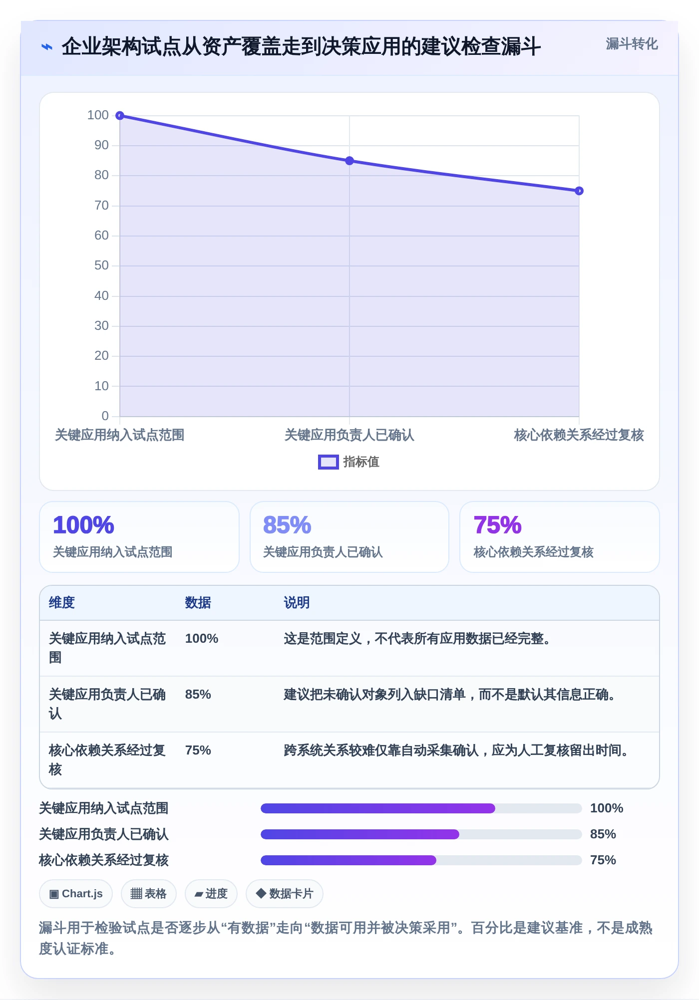Click the 数据卡片 tag chip
The image size is (699, 1000).
coord(285,894)
